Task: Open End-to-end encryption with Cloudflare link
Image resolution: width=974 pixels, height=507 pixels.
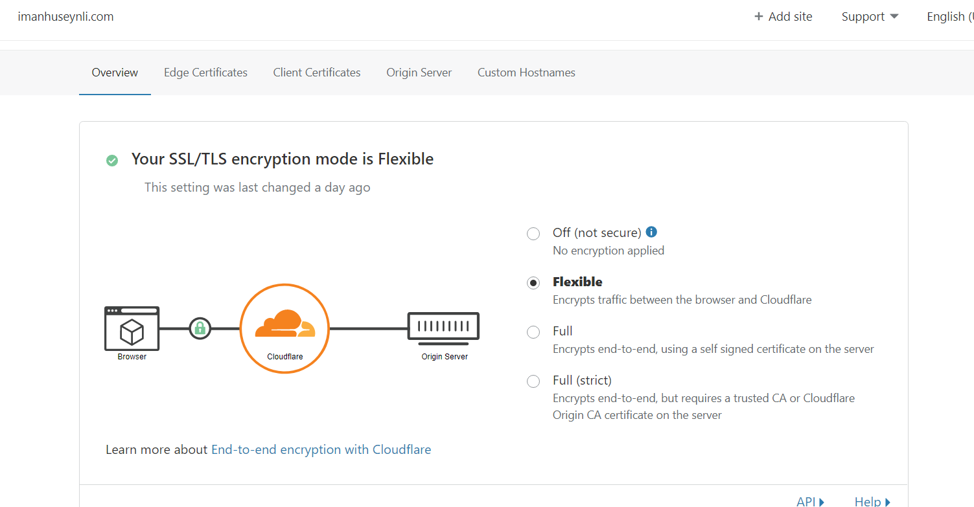Action: pos(321,449)
